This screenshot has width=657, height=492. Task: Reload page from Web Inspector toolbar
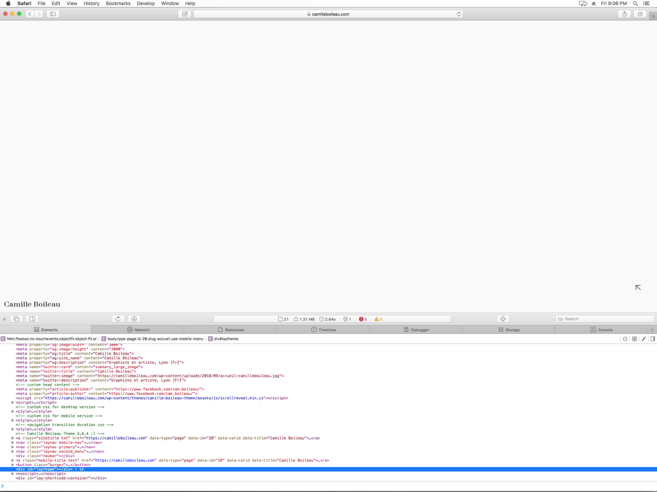[x=118, y=319]
